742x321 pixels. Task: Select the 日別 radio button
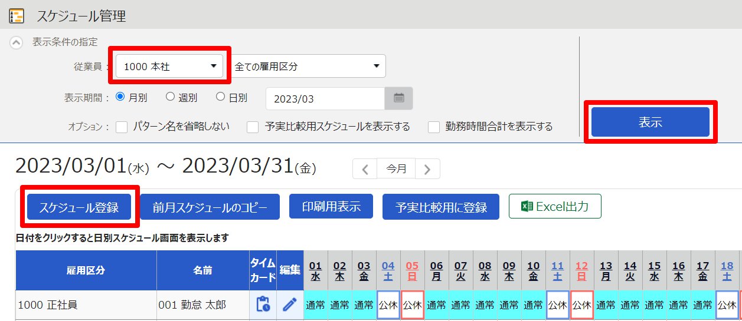[x=220, y=97]
